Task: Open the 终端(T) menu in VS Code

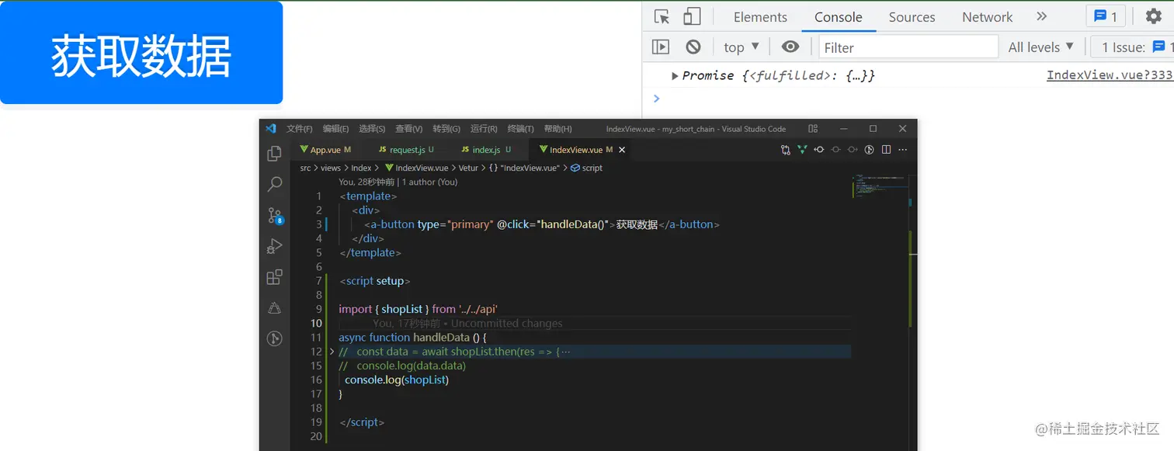Action: [x=520, y=129]
